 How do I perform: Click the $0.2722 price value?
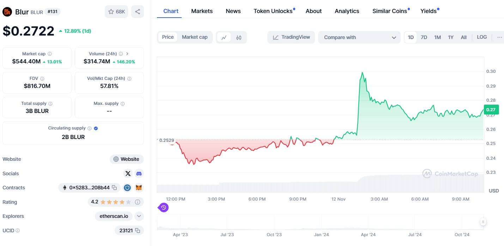(29, 31)
